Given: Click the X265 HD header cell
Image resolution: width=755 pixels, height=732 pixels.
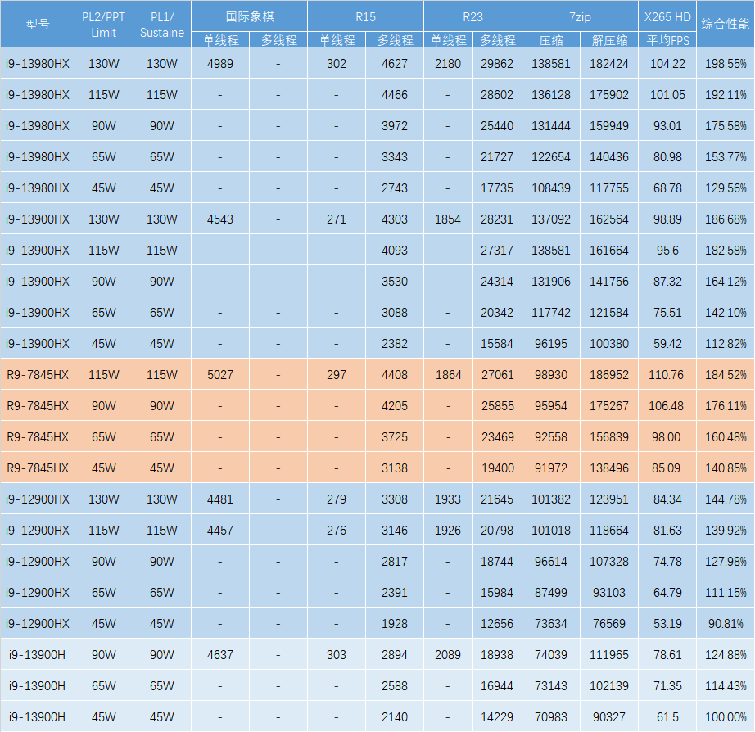Looking at the screenshot, I should 667,16.
